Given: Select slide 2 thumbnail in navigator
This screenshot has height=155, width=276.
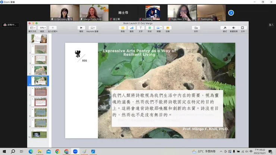Looking at the screenshot, I should (x=39, y=49).
